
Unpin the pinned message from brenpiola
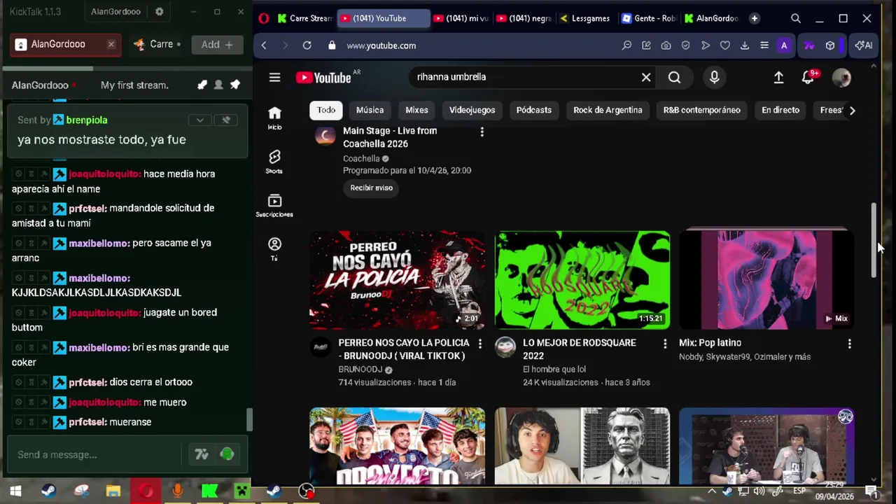[226, 120]
